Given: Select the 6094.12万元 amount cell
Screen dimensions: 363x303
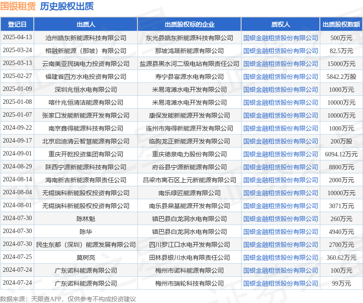Looking at the screenshot, I should click(341, 154).
